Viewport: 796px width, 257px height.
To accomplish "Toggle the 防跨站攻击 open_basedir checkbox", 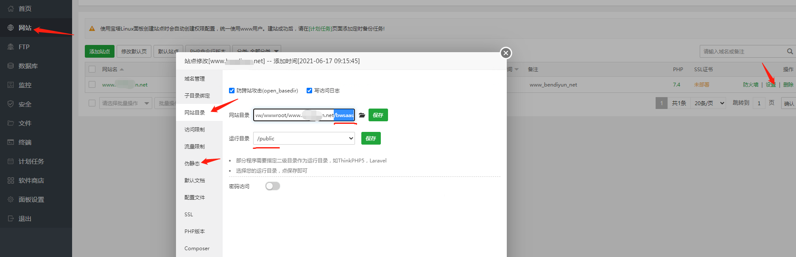I will click(232, 90).
